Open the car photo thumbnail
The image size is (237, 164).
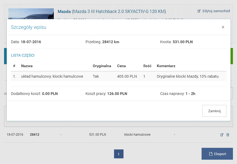click(31, 14)
